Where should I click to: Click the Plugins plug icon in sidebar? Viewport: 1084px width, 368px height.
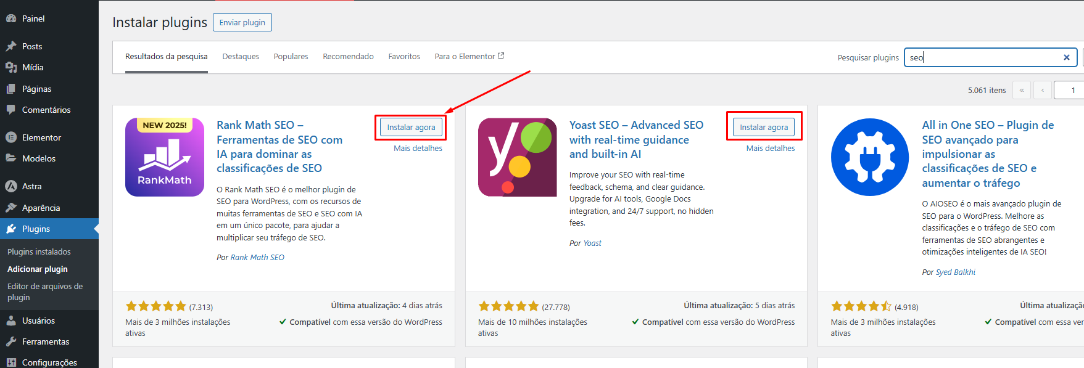tap(11, 229)
